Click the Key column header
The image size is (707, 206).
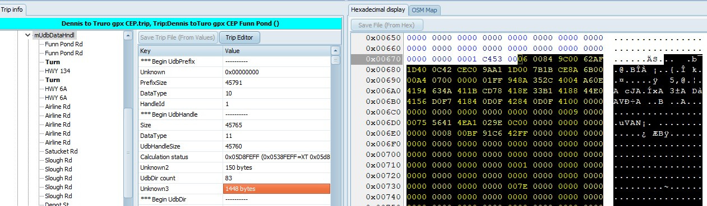180,51
